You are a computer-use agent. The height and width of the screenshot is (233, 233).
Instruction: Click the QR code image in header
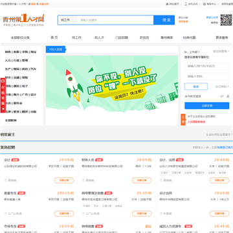[226, 20]
